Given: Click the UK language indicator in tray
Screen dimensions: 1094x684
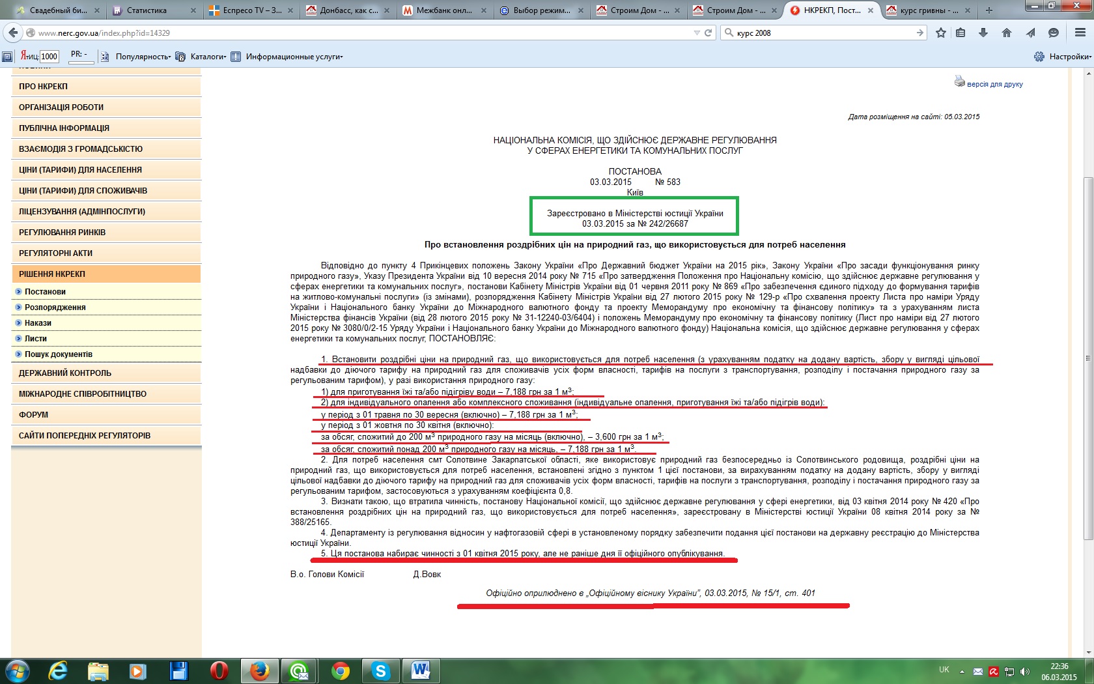Looking at the screenshot, I should click(944, 670).
